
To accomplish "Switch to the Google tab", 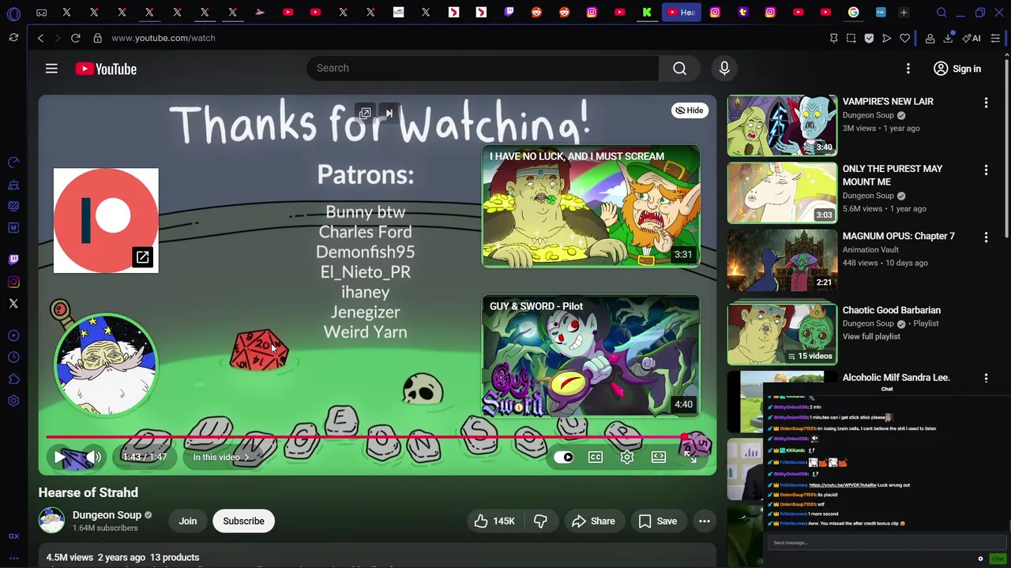I will pyautogui.click(x=853, y=13).
